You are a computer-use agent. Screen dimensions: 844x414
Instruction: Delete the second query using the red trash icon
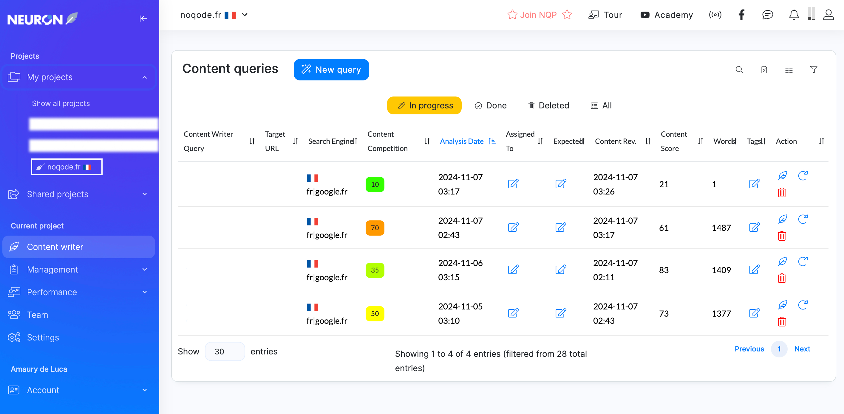782,236
